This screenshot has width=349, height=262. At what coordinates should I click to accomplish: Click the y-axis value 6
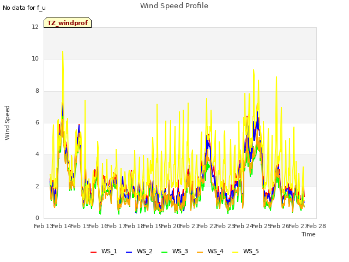point(37,122)
